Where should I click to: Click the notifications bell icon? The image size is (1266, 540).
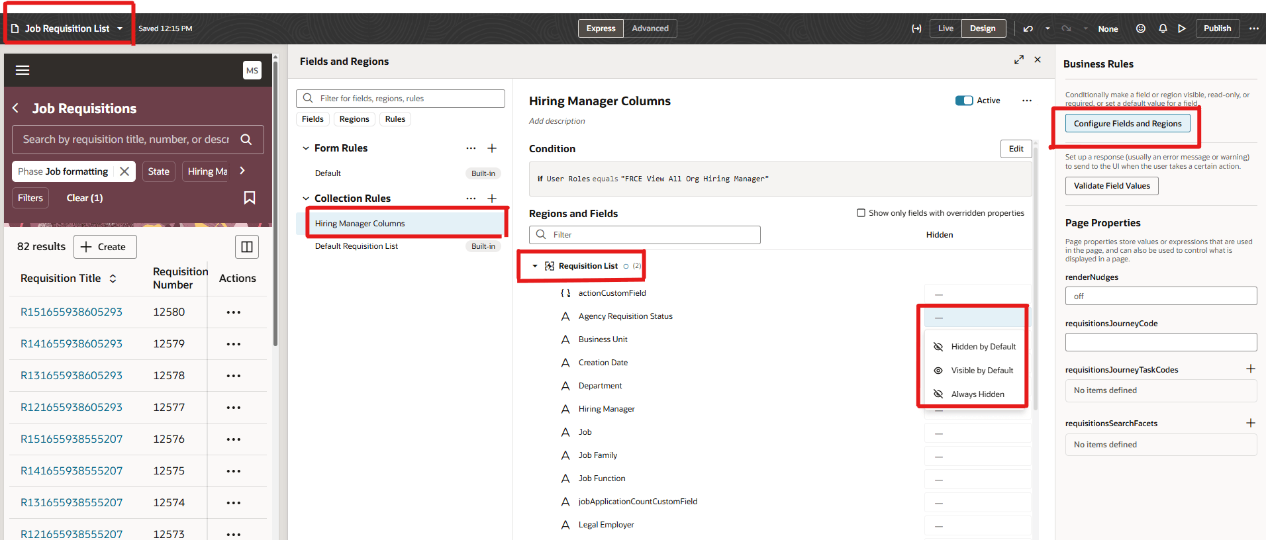(x=1163, y=28)
